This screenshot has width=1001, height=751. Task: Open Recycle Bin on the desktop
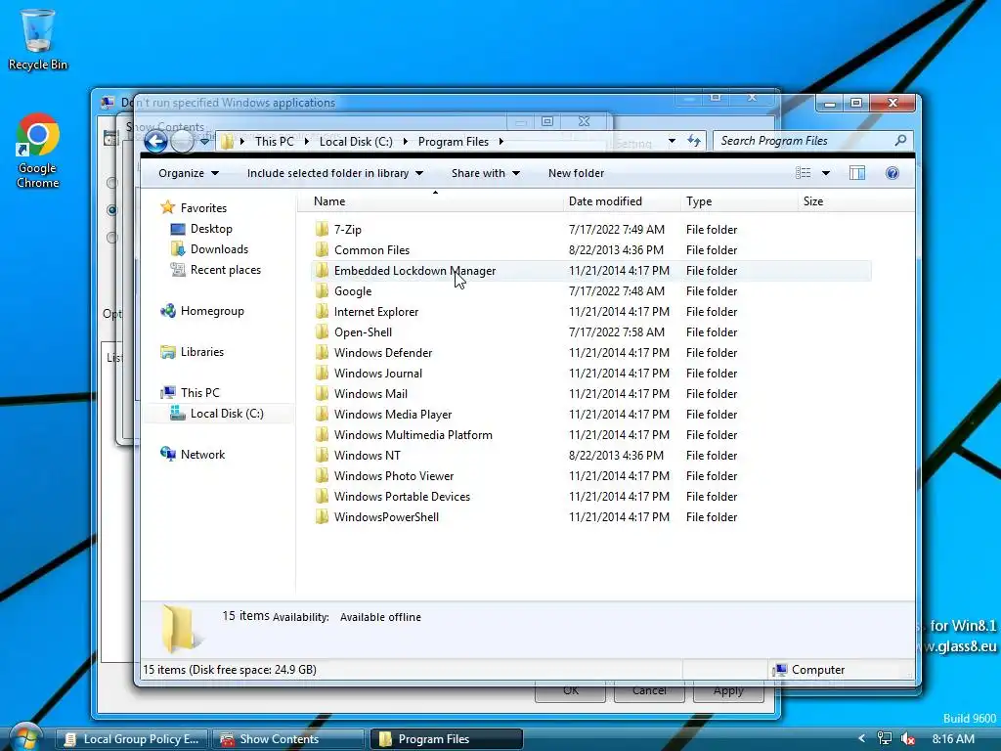click(x=38, y=39)
